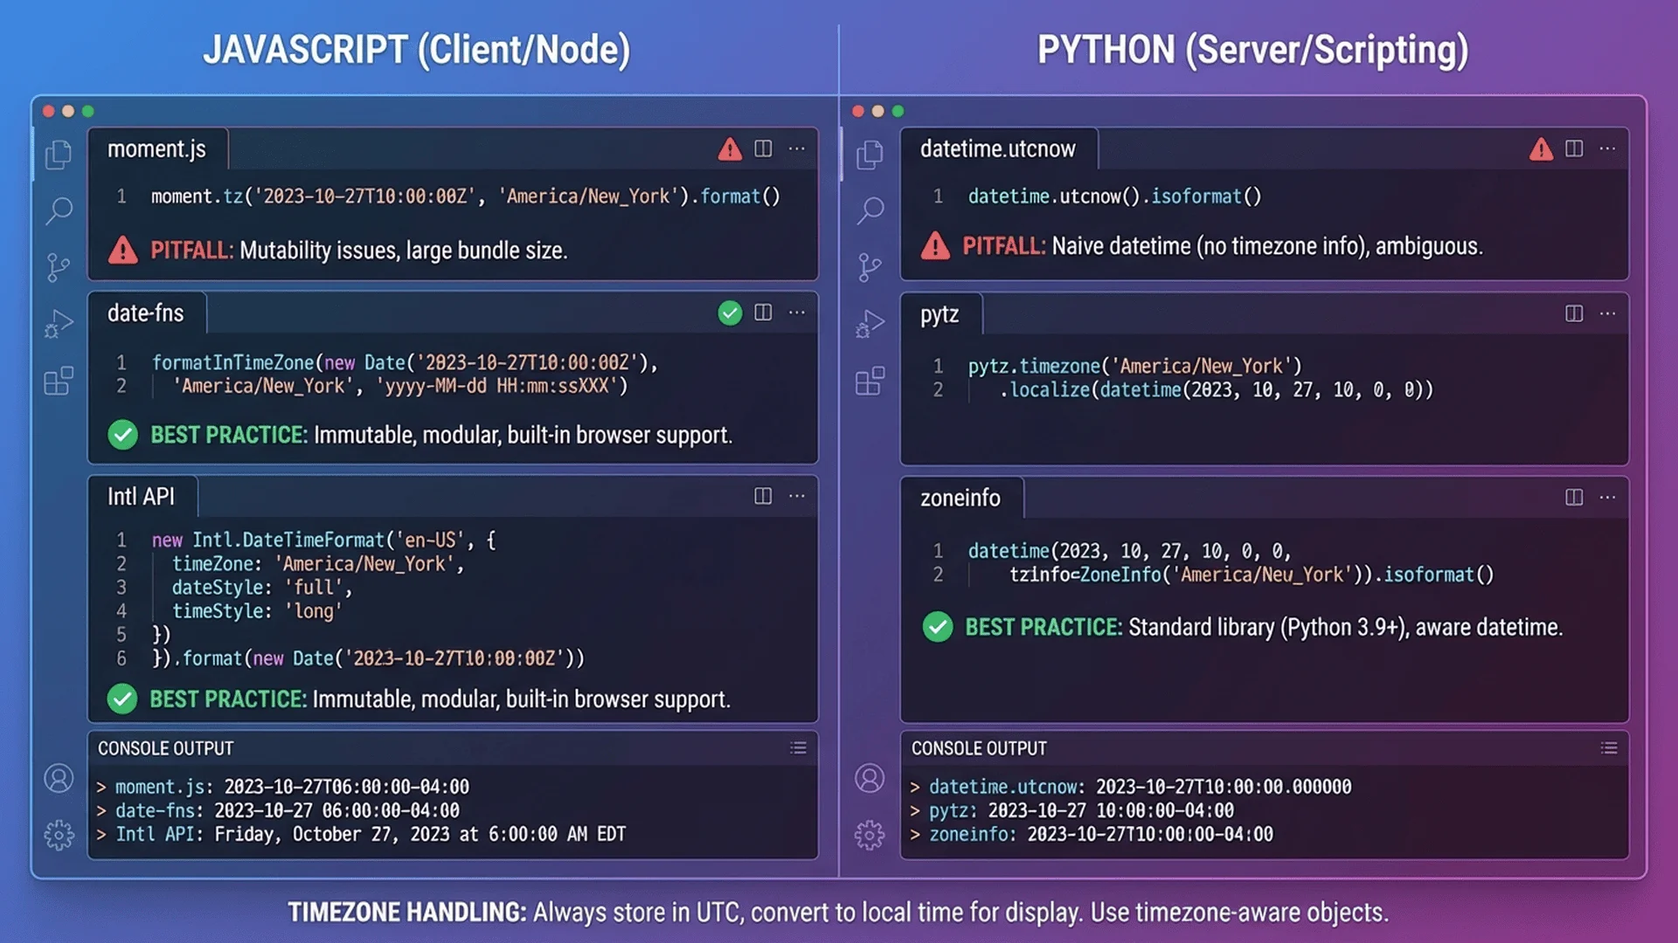Launch Run and Debug from the left sidebar
This screenshot has height=943, width=1678.
[x=59, y=323]
